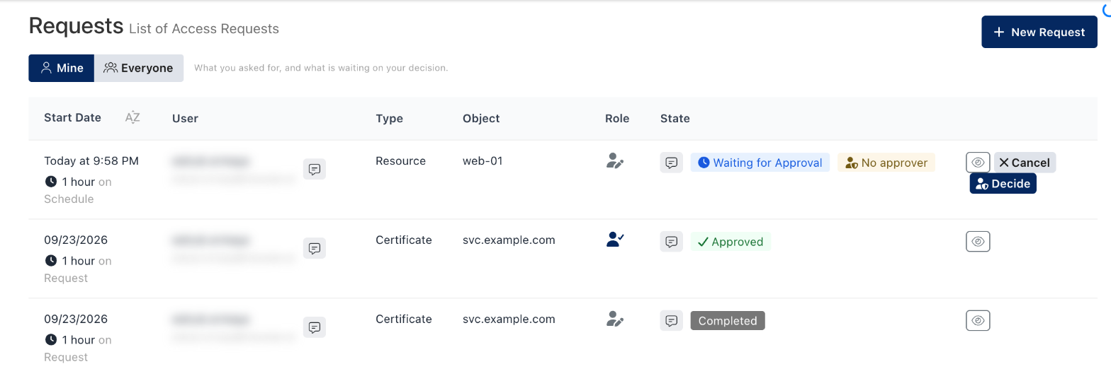Click Today at 9:58 PM date

click(x=91, y=160)
